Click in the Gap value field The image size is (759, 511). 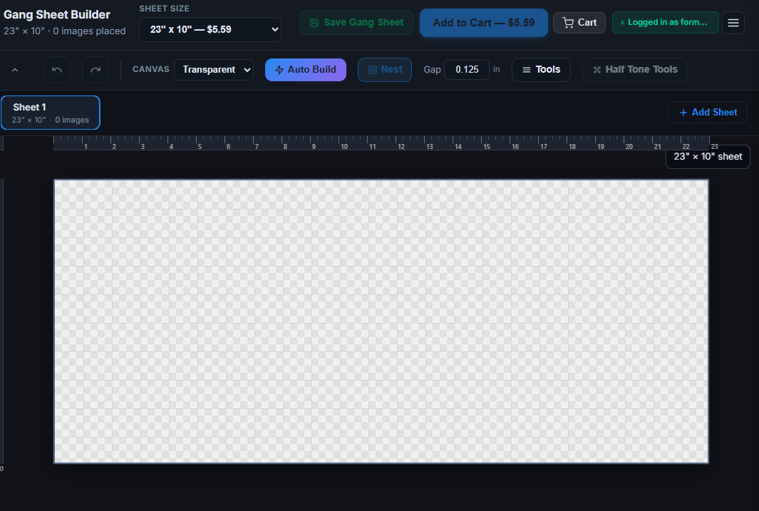(x=467, y=70)
